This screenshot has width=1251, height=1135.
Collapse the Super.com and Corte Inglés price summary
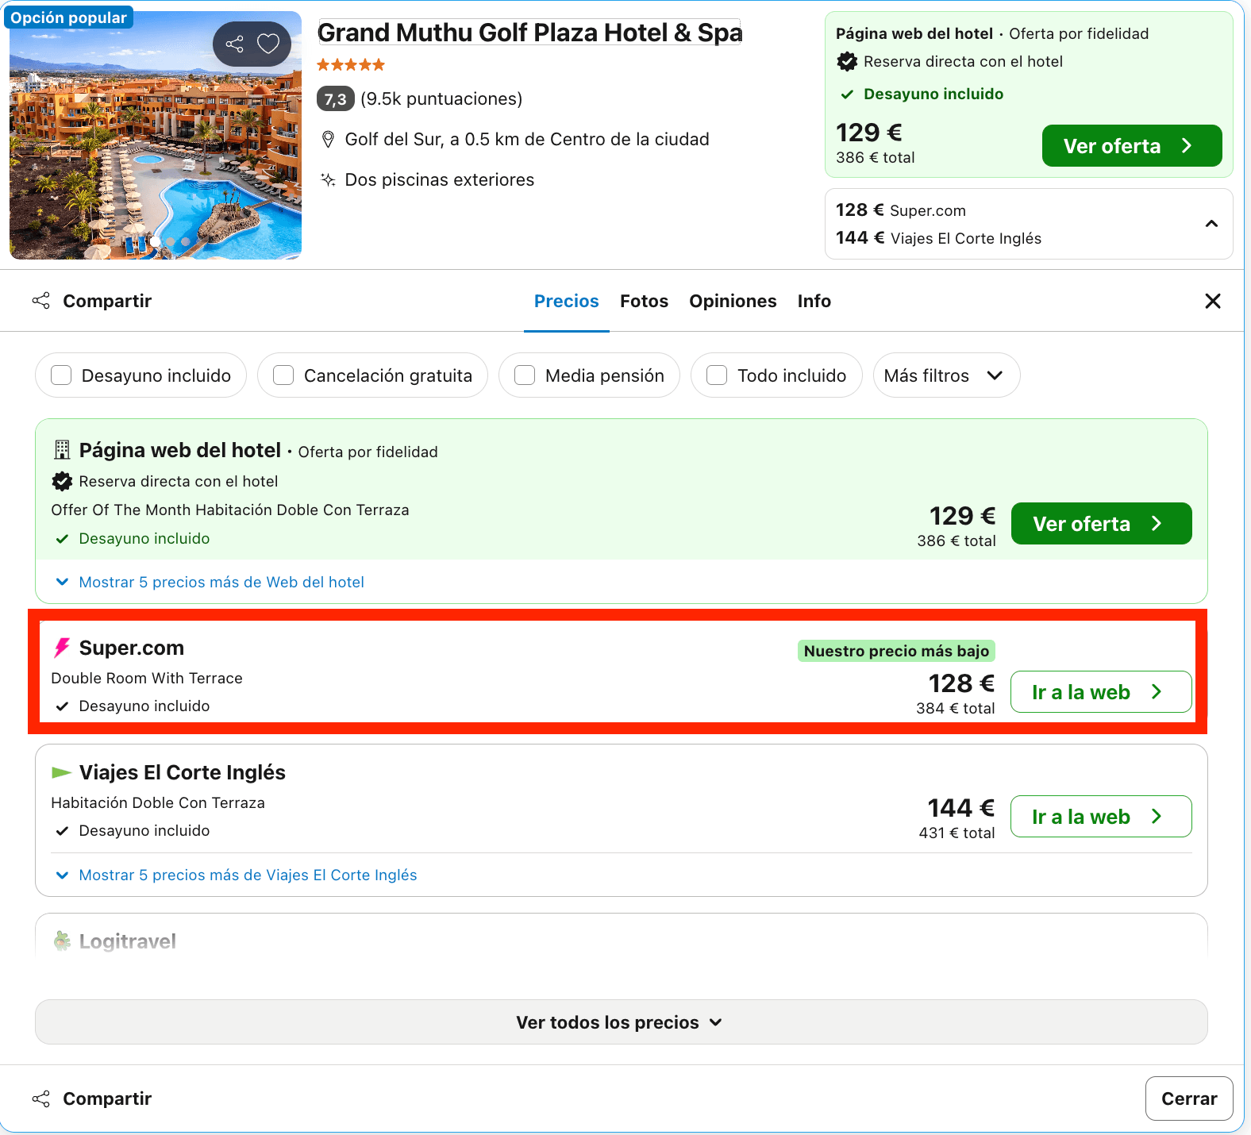click(x=1211, y=224)
